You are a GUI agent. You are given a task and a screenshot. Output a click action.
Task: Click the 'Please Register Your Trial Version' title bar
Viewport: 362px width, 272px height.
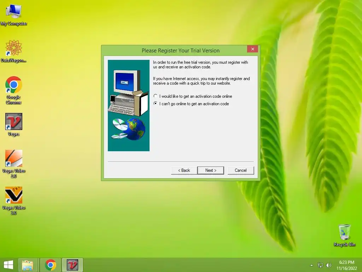[181, 50]
